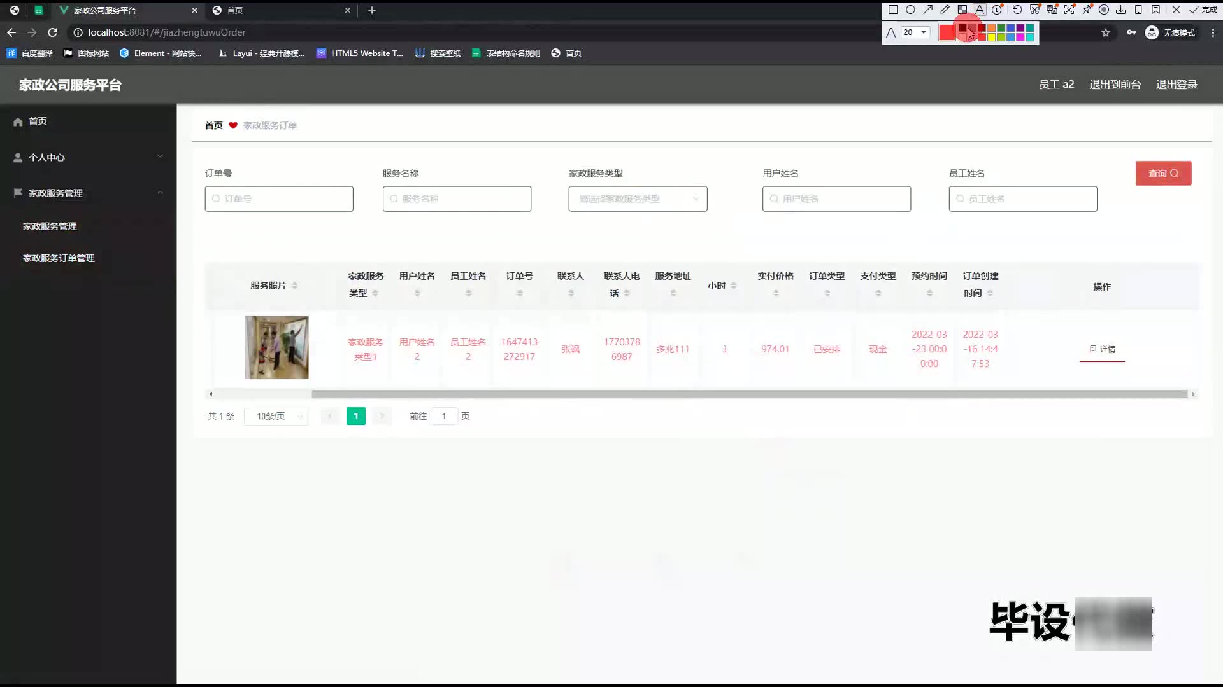1223x687 pixels.
Task: Sort table by 小时 column arrows
Action: click(x=733, y=286)
